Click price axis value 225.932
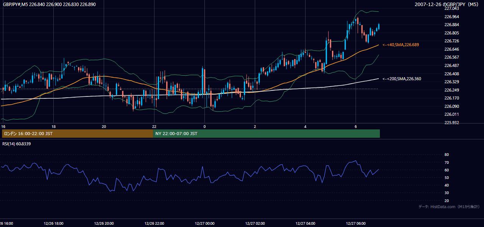484x227 pixels. [451, 123]
